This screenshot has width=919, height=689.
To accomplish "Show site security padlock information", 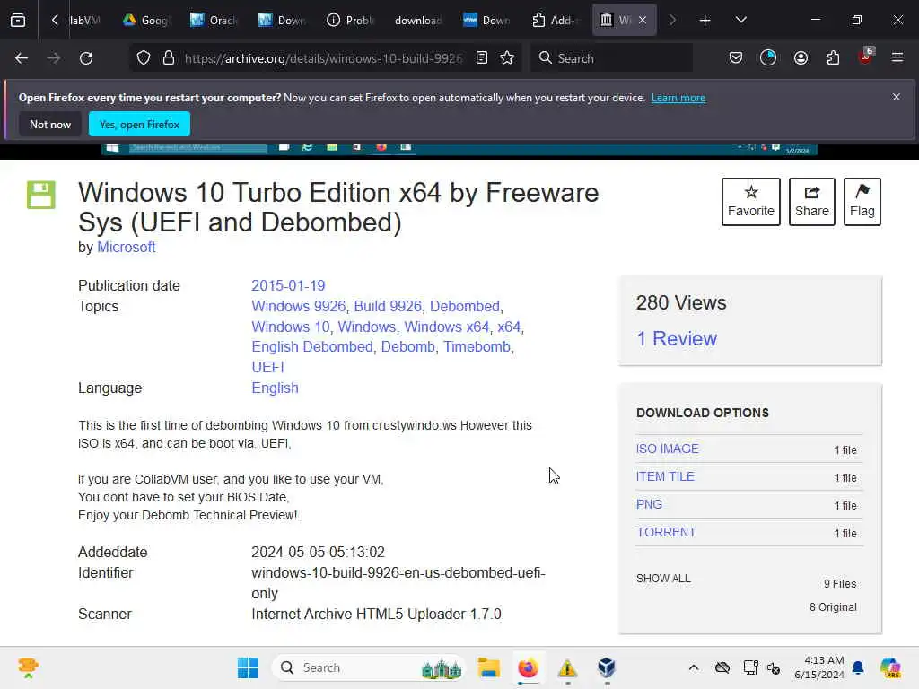I will pyautogui.click(x=169, y=58).
